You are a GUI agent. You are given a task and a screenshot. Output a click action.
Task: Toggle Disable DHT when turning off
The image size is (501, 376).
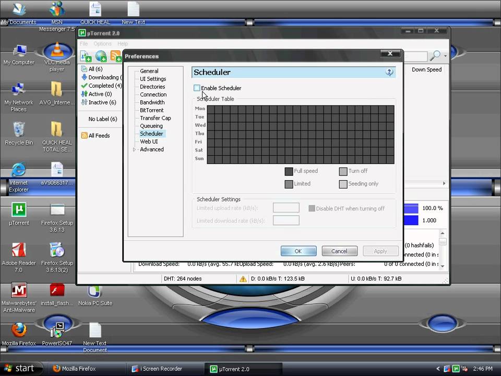(x=312, y=208)
